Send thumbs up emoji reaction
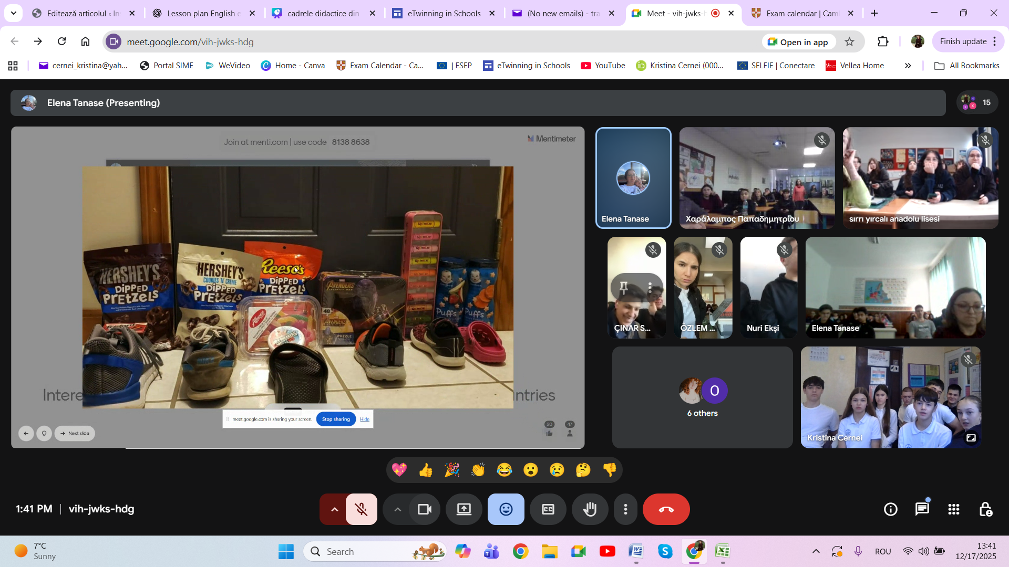This screenshot has width=1009, height=567. click(x=426, y=470)
